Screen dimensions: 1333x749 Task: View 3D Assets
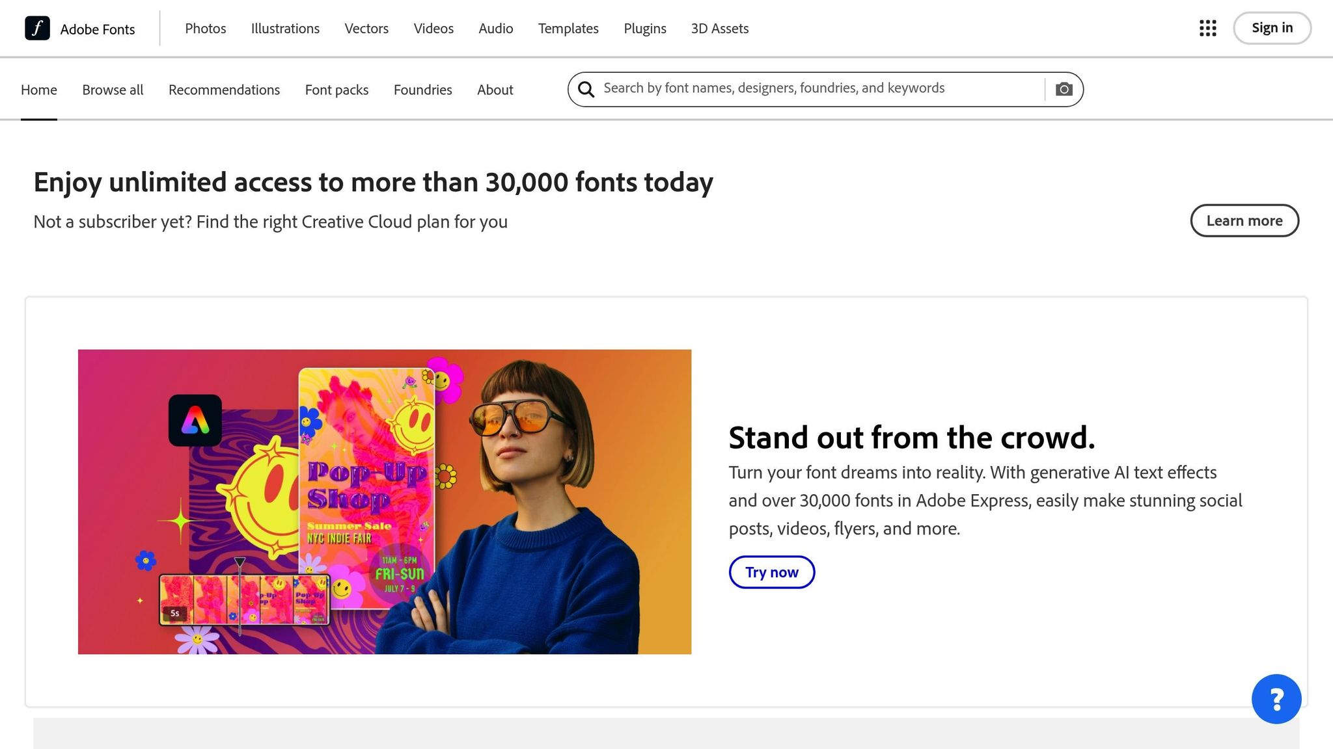[x=720, y=29]
